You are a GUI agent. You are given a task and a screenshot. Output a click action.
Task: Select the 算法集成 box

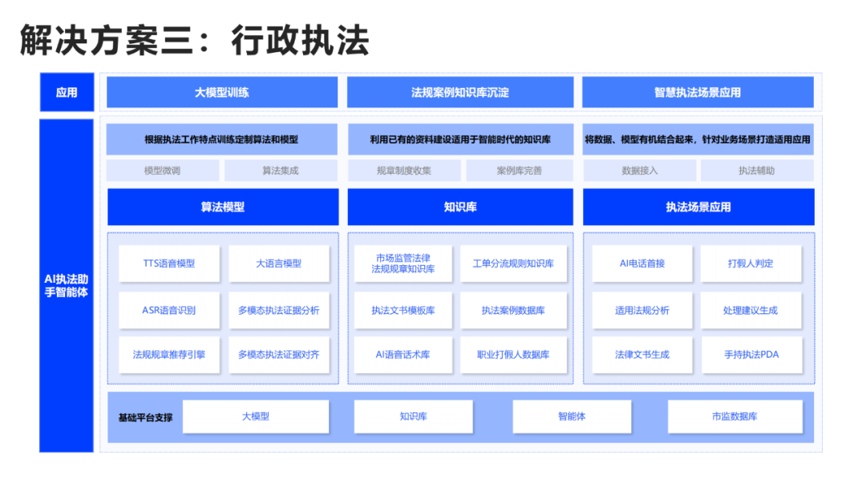(281, 171)
